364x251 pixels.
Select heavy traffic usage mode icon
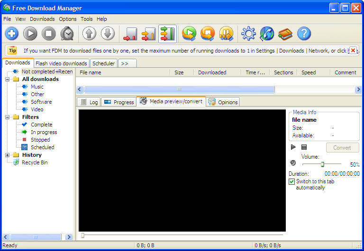pyautogui.click(x=167, y=34)
